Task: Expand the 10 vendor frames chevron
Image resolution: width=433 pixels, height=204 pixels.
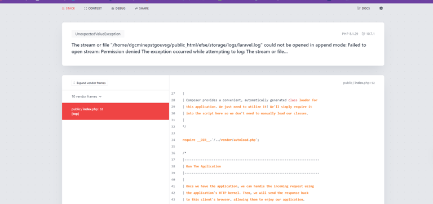Action: point(100,96)
